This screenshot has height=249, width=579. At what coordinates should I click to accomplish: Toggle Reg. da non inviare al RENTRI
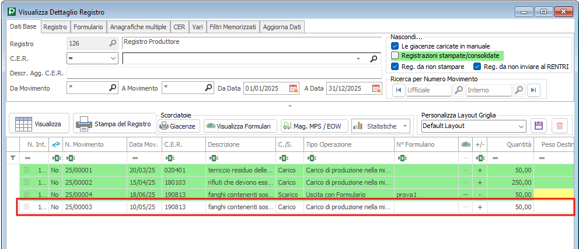click(477, 67)
